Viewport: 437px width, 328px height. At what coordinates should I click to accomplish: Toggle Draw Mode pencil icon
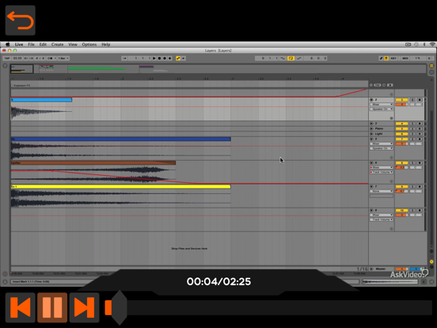pos(381,59)
